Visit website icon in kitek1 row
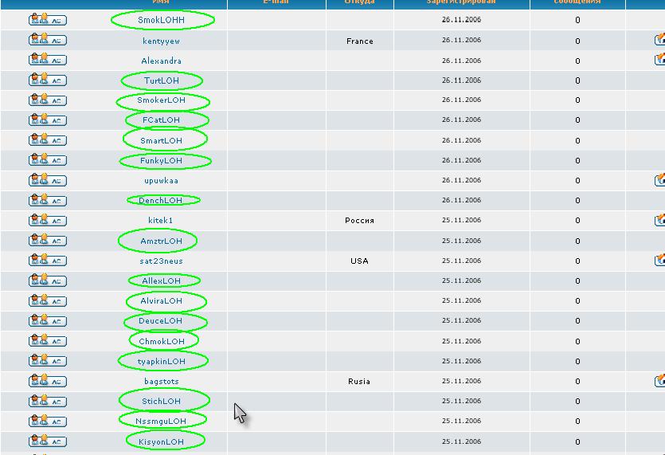The image size is (665, 455). (x=659, y=220)
